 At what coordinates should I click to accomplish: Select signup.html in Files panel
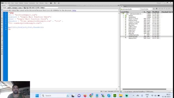132,38
